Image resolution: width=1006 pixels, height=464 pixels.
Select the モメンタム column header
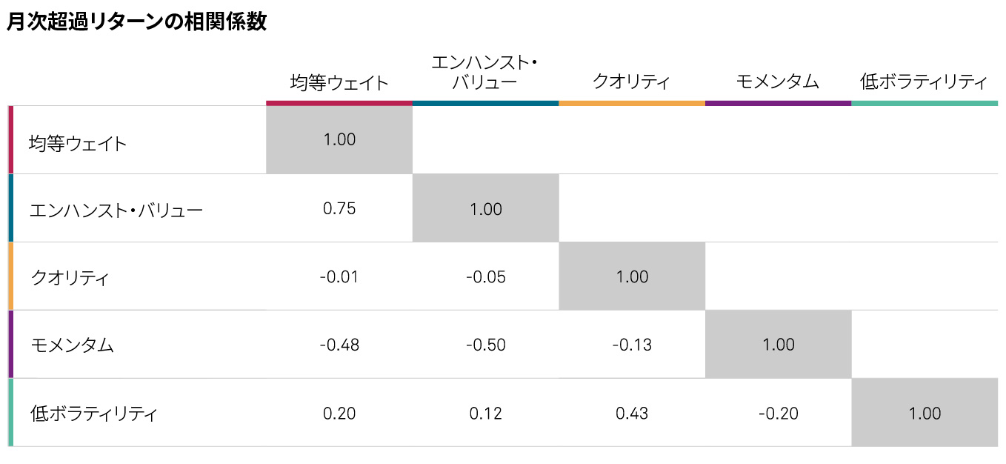[x=778, y=82]
